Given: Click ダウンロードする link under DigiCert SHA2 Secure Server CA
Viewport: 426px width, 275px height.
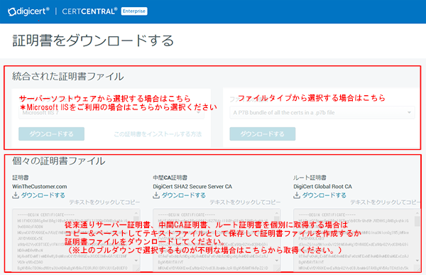Looking at the screenshot, I should (184, 195).
